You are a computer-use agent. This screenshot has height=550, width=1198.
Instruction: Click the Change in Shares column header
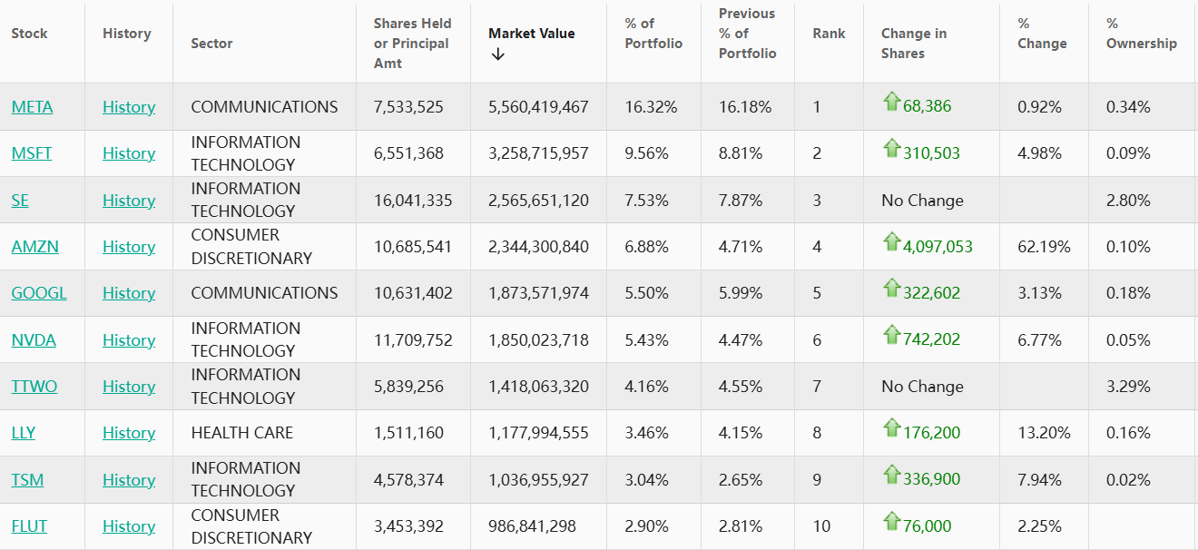(913, 43)
